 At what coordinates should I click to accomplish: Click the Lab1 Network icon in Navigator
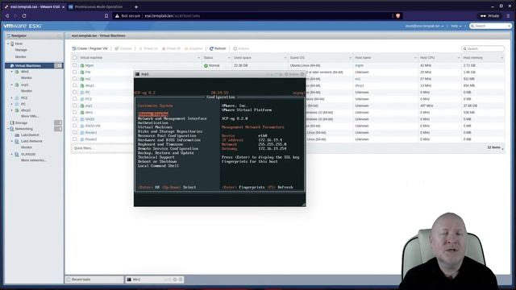pos(17,141)
